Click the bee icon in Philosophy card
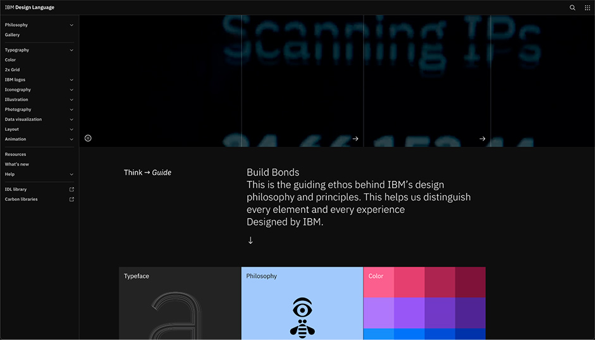Viewport: 595px width, 340px height. [x=302, y=329]
